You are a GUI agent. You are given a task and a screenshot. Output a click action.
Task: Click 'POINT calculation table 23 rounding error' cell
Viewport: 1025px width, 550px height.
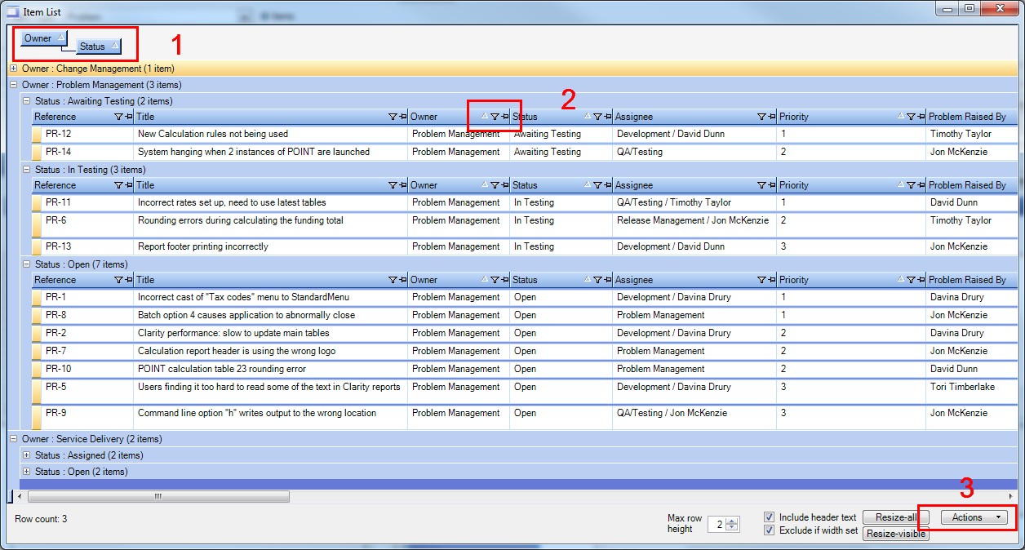(x=270, y=369)
